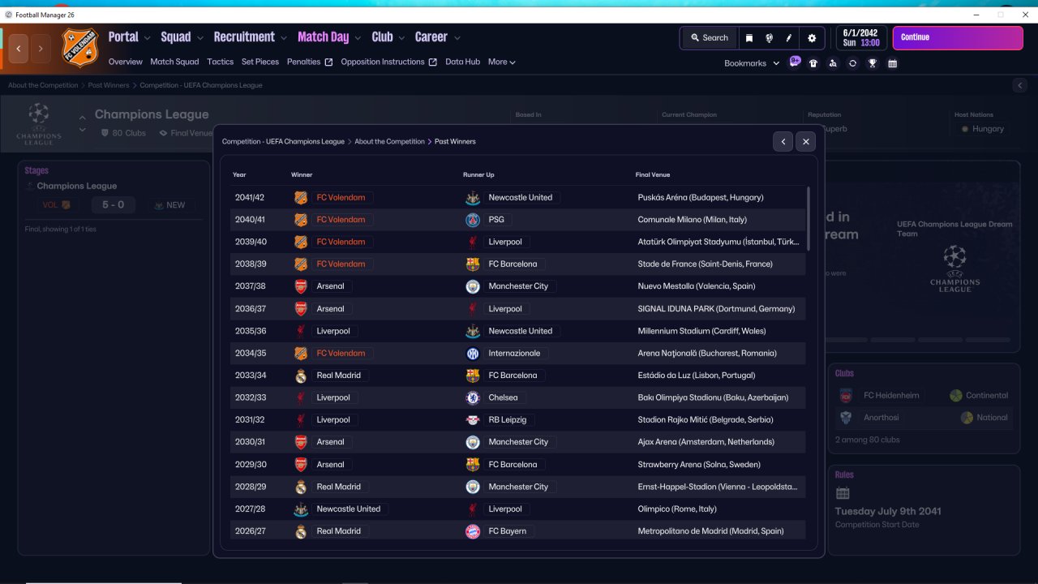Close the Past Winners dialog with the X
Viewport: 1038px width, 584px height.
(805, 142)
